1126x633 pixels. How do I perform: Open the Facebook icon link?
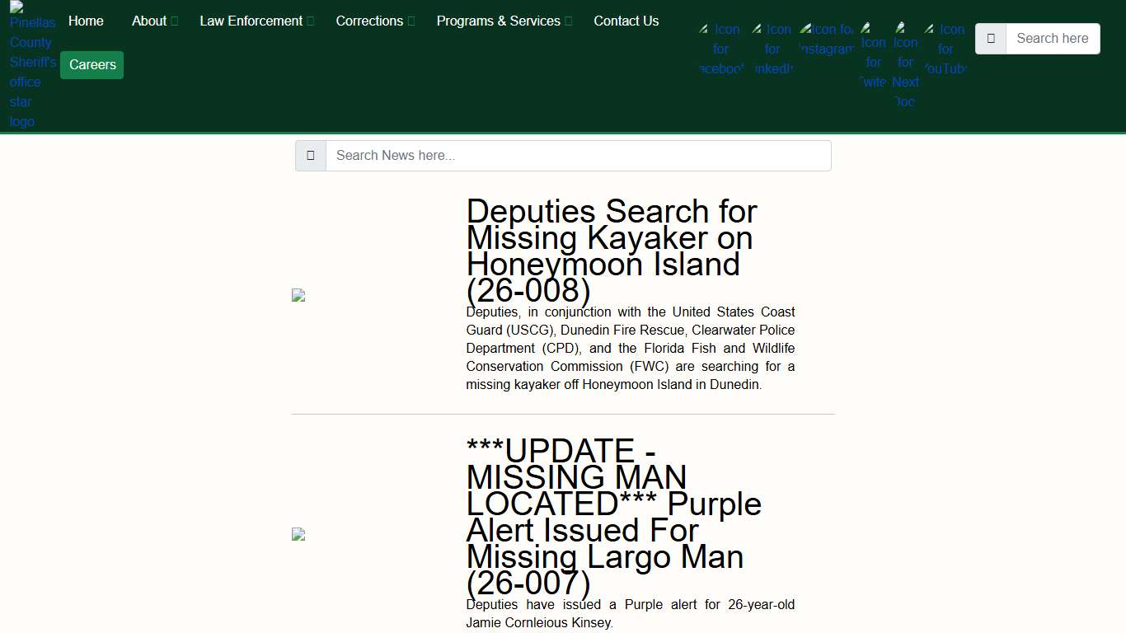pos(720,49)
